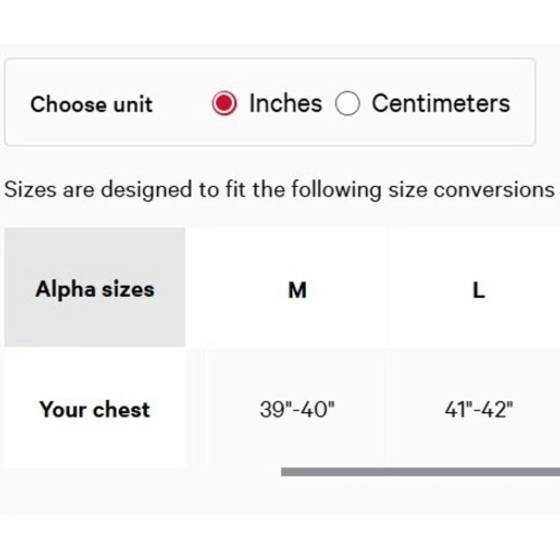The image size is (560, 560).
Task: Select the Centimeters radio button
Action: [347, 104]
